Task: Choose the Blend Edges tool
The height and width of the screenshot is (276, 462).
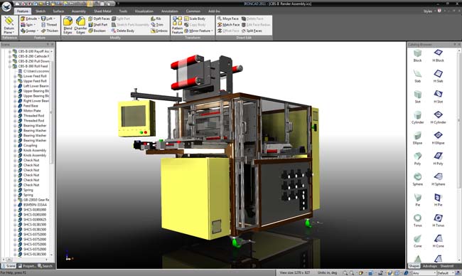Action: point(68,26)
